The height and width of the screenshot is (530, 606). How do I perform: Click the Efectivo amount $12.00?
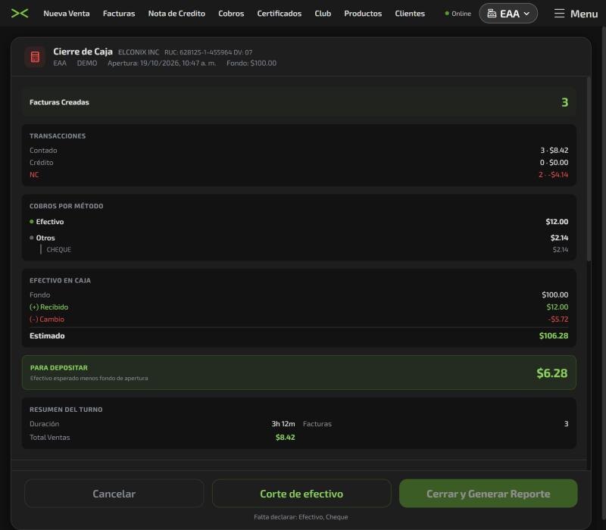(x=557, y=222)
